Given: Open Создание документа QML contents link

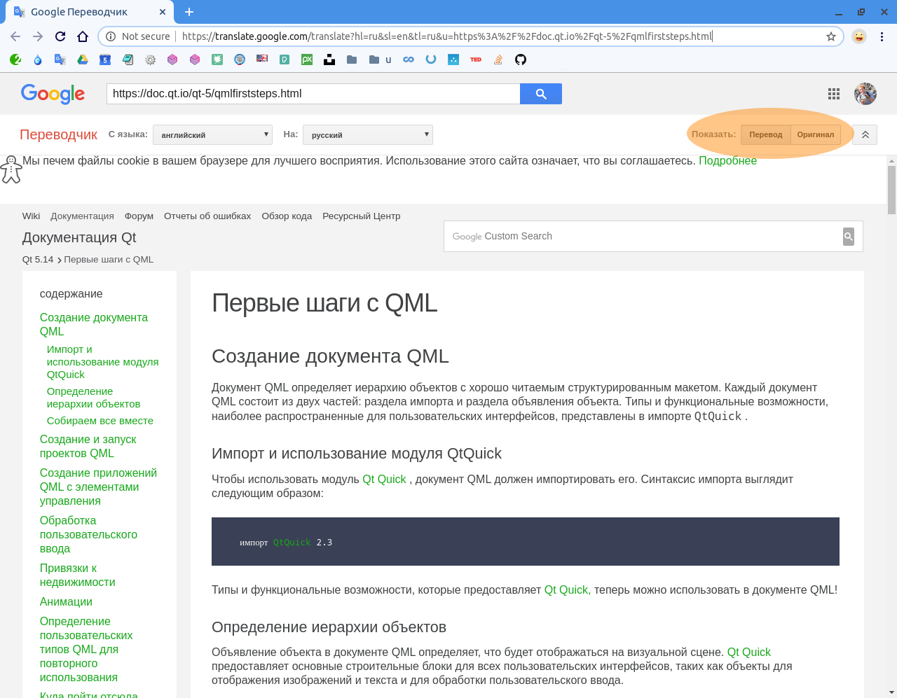Looking at the screenshot, I should [x=94, y=324].
